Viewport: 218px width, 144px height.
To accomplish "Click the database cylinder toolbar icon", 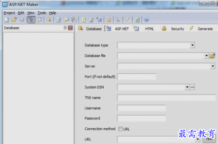I will click(x=49, y=20).
